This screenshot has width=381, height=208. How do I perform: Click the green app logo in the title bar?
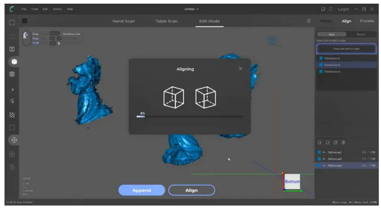click(x=11, y=9)
